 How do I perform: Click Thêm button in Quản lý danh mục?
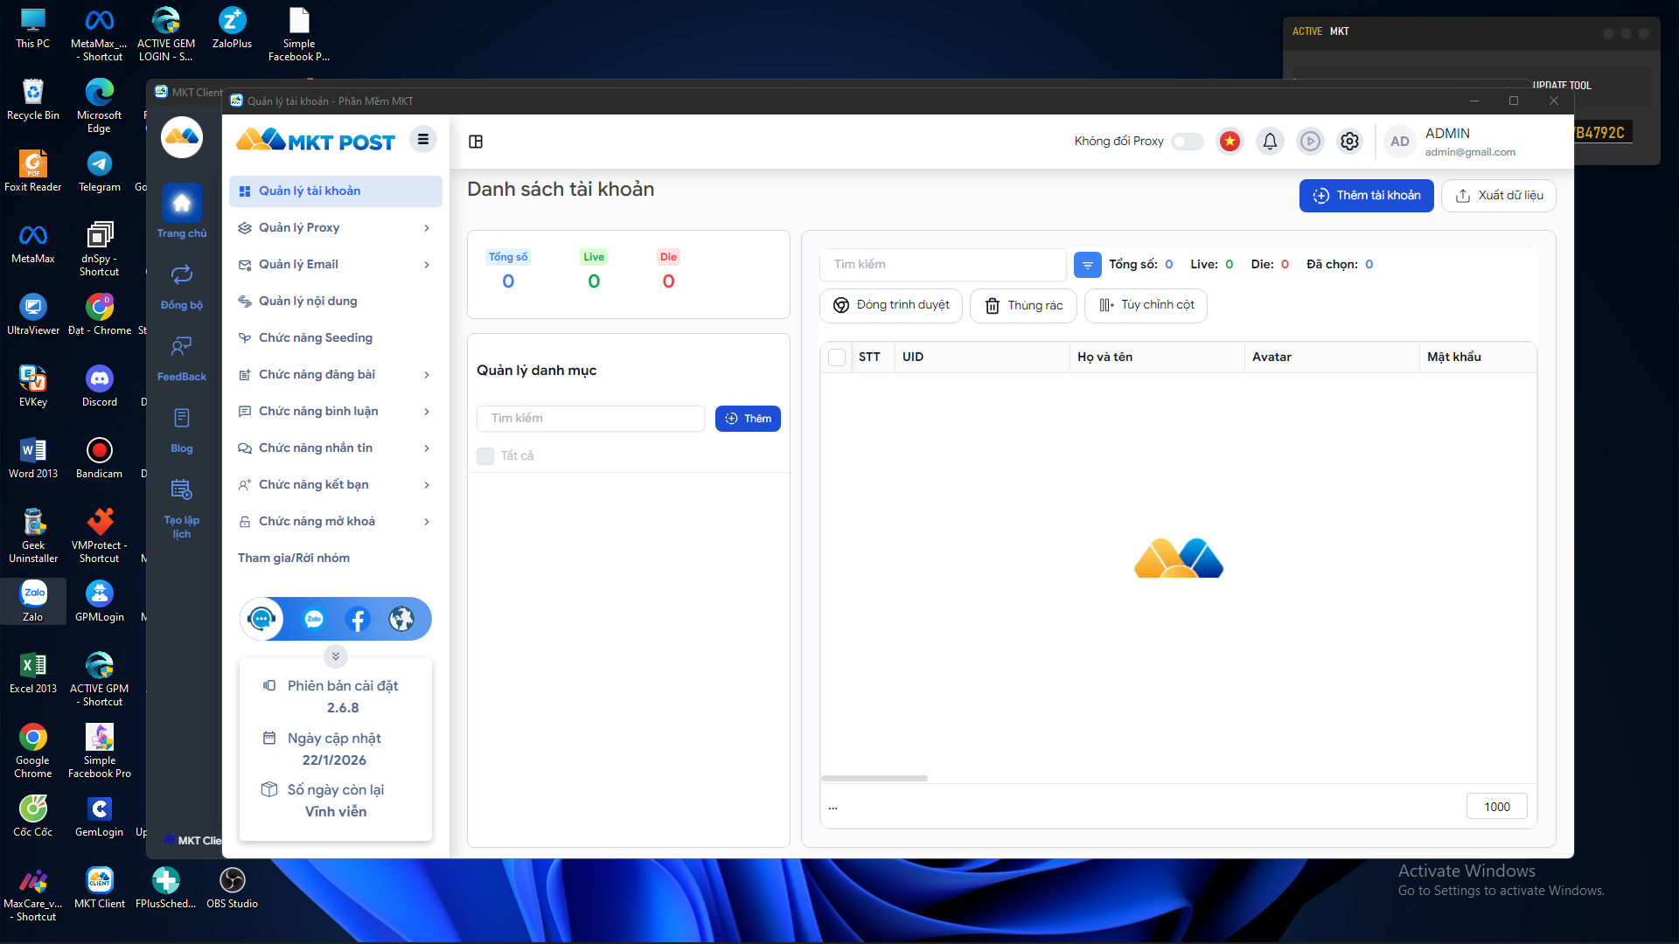(748, 419)
